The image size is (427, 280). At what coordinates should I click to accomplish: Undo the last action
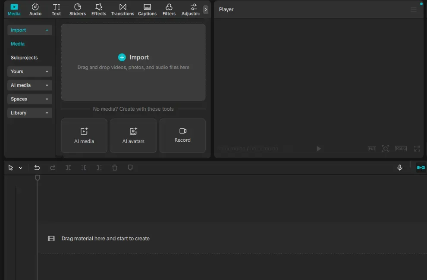click(x=37, y=168)
